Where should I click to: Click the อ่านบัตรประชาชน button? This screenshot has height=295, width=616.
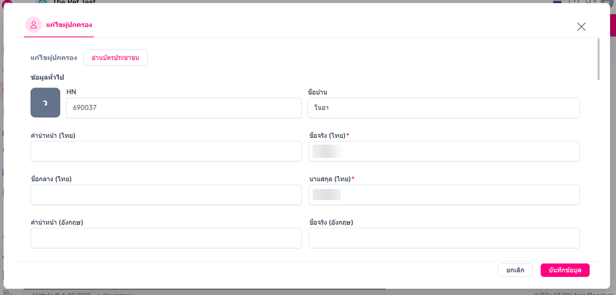[115, 58]
